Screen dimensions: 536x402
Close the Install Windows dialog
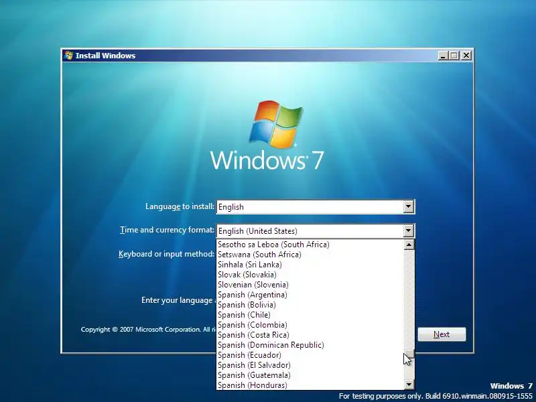coord(466,56)
